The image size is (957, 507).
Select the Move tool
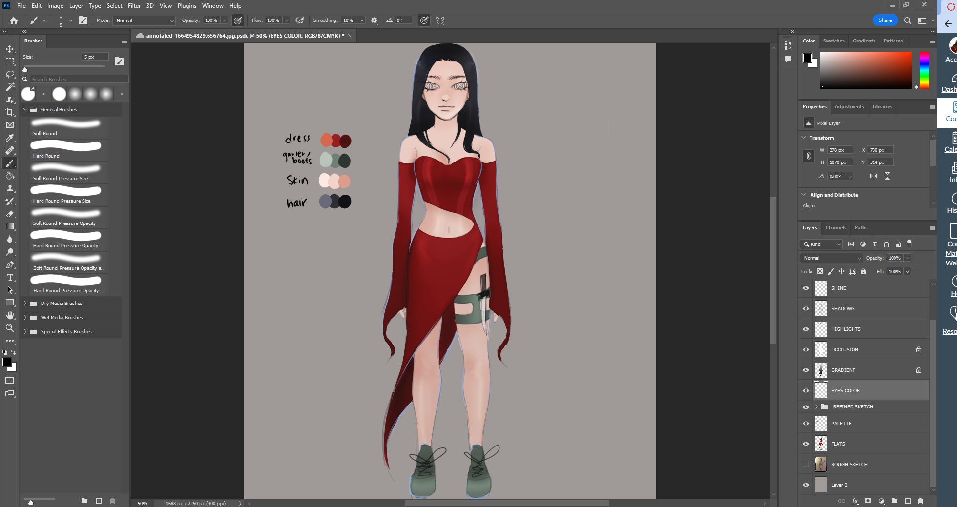tap(10, 49)
